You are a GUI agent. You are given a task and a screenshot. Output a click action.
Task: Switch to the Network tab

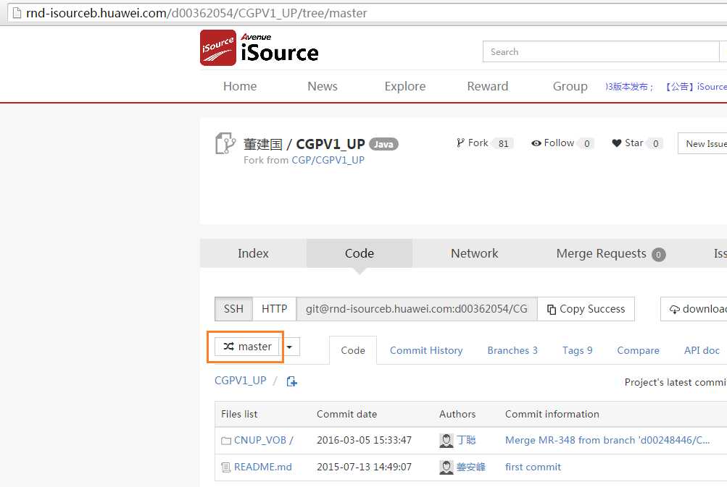pos(474,253)
